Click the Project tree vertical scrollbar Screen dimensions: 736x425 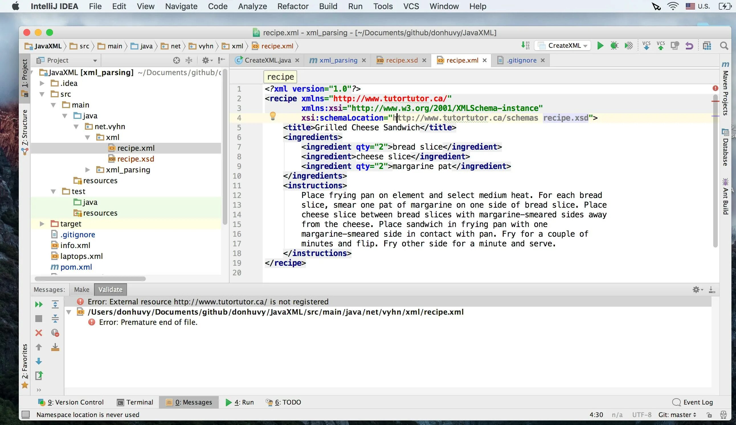(225, 147)
